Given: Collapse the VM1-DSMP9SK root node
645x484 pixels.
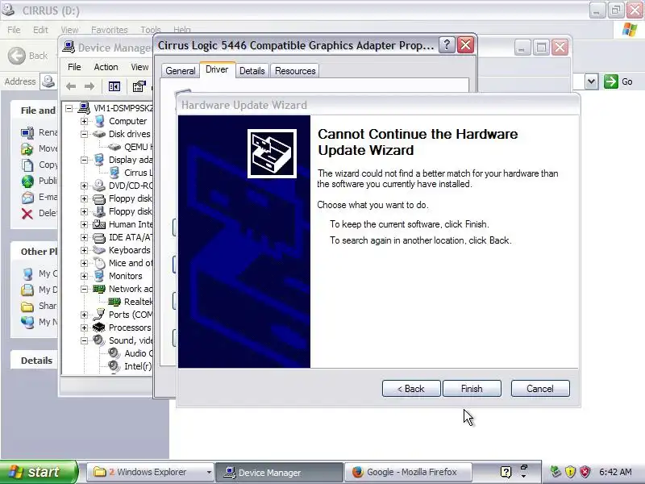Looking at the screenshot, I should coord(69,108).
